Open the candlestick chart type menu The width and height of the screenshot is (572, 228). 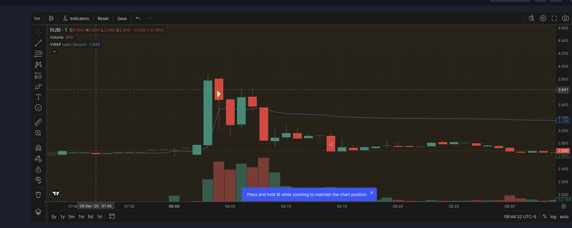(x=51, y=18)
